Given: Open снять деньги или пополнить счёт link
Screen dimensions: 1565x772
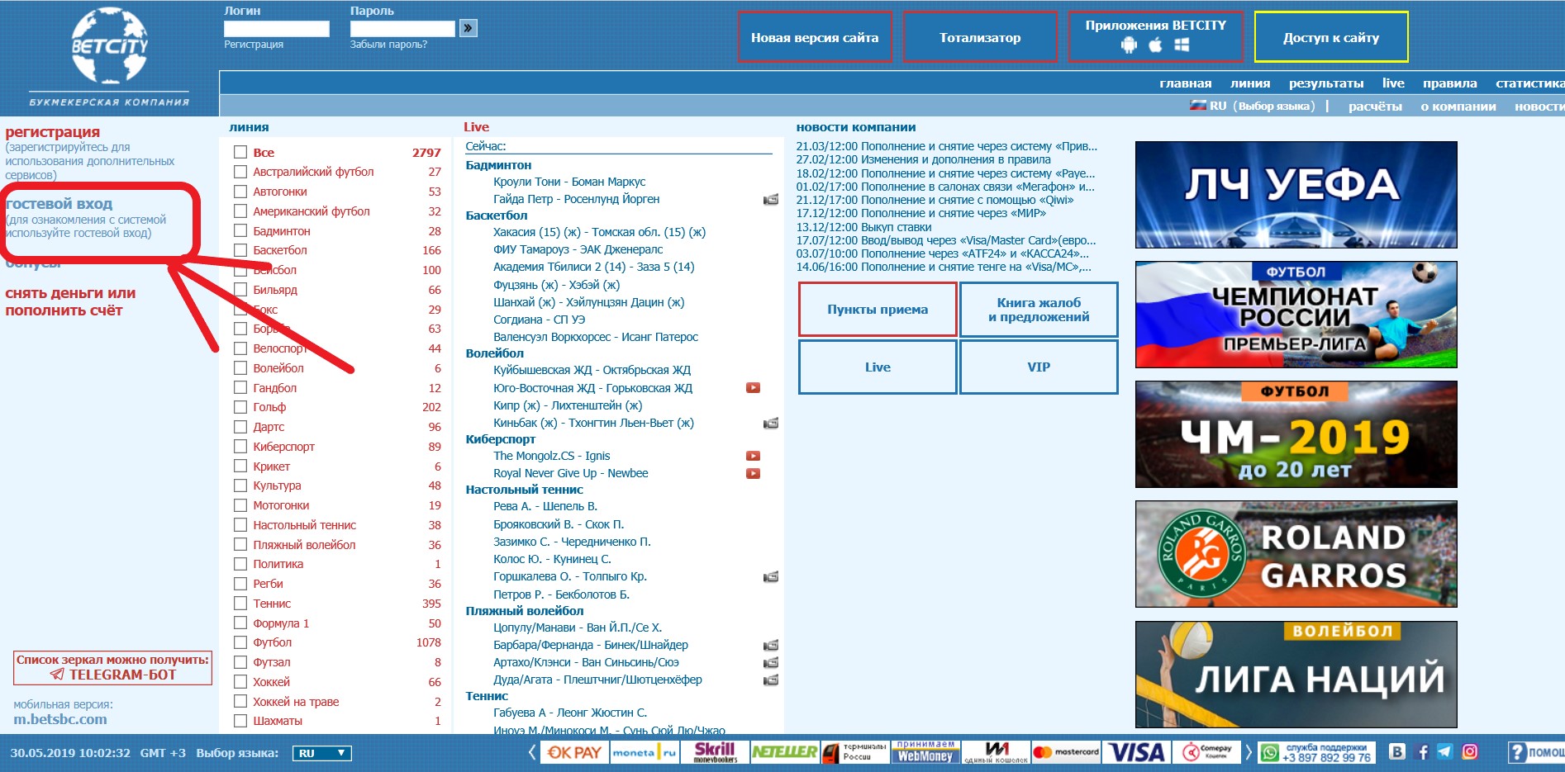Looking at the screenshot, I should coord(70,301).
